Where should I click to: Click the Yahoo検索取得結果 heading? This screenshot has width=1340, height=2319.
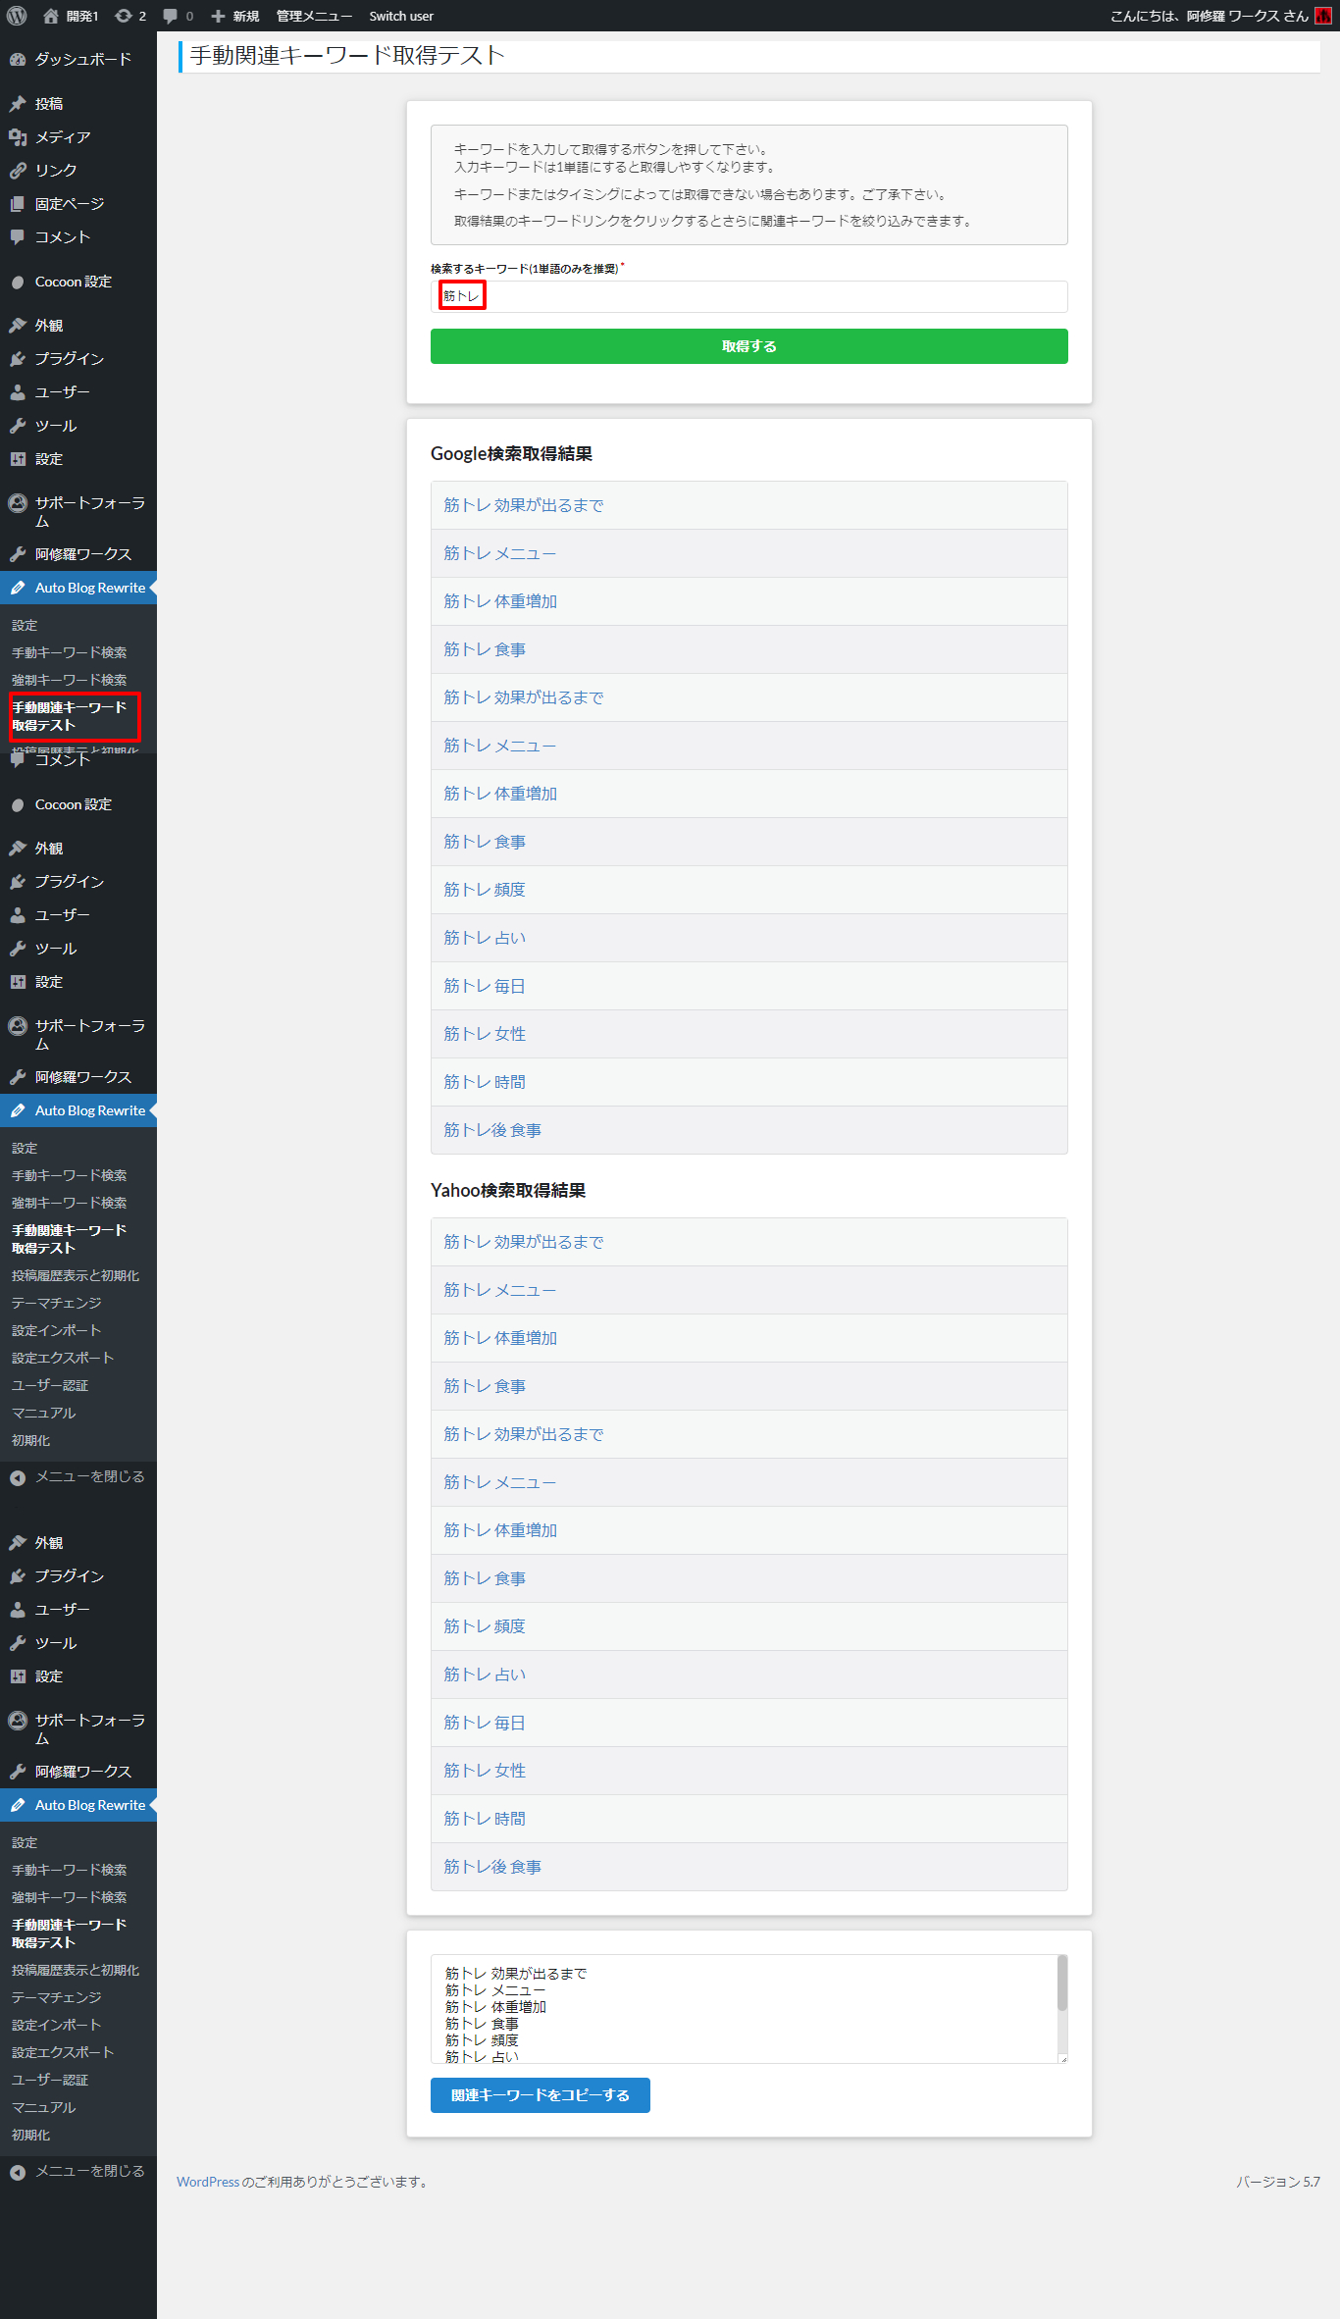(x=508, y=1190)
